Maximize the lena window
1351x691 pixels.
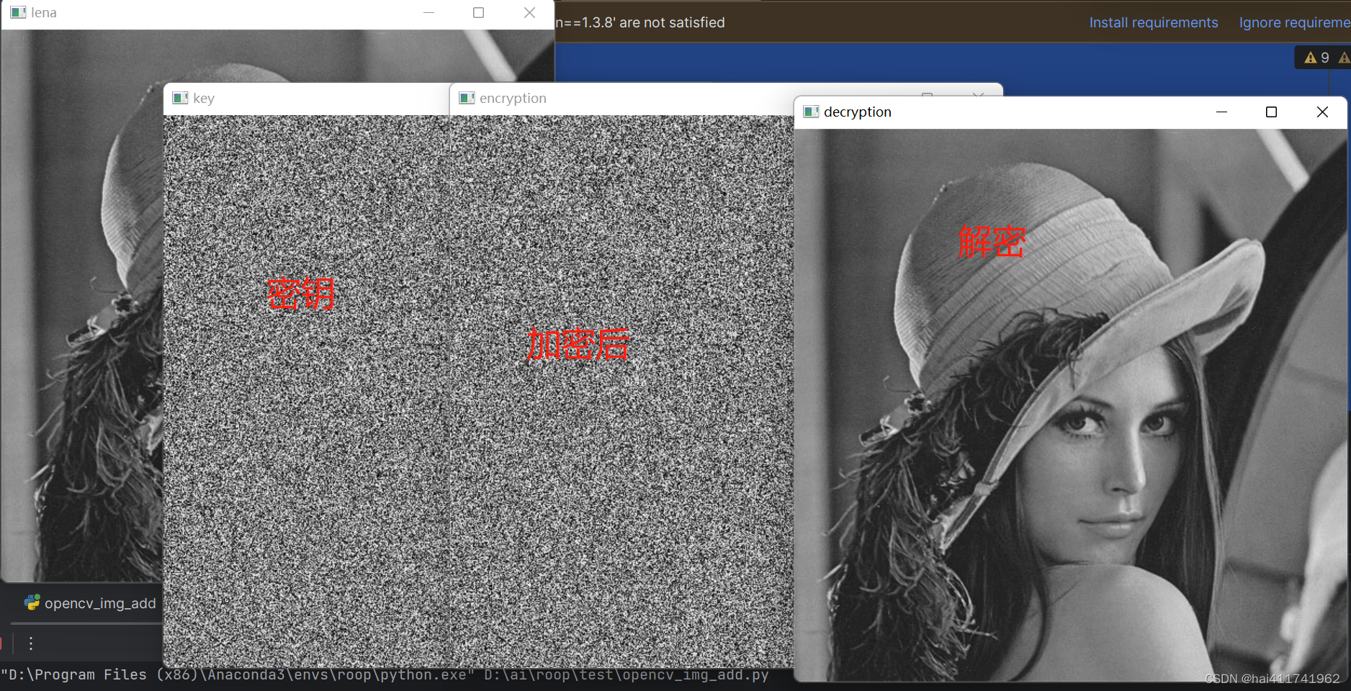pyautogui.click(x=478, y=12)
